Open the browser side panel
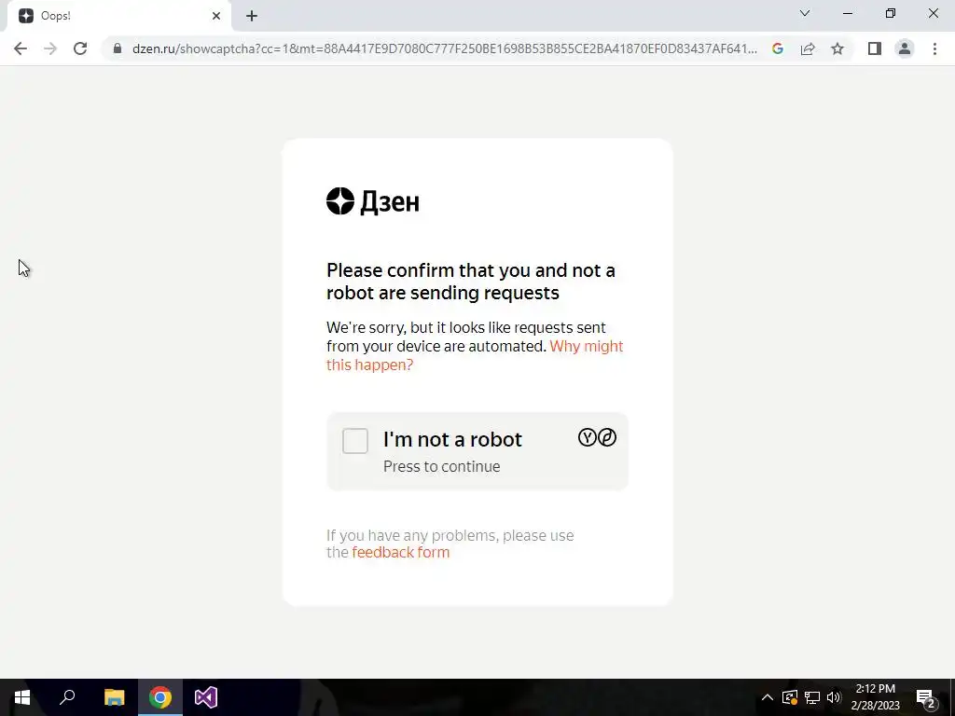This screenshot has height=716, width=955. tap(875, 48)
